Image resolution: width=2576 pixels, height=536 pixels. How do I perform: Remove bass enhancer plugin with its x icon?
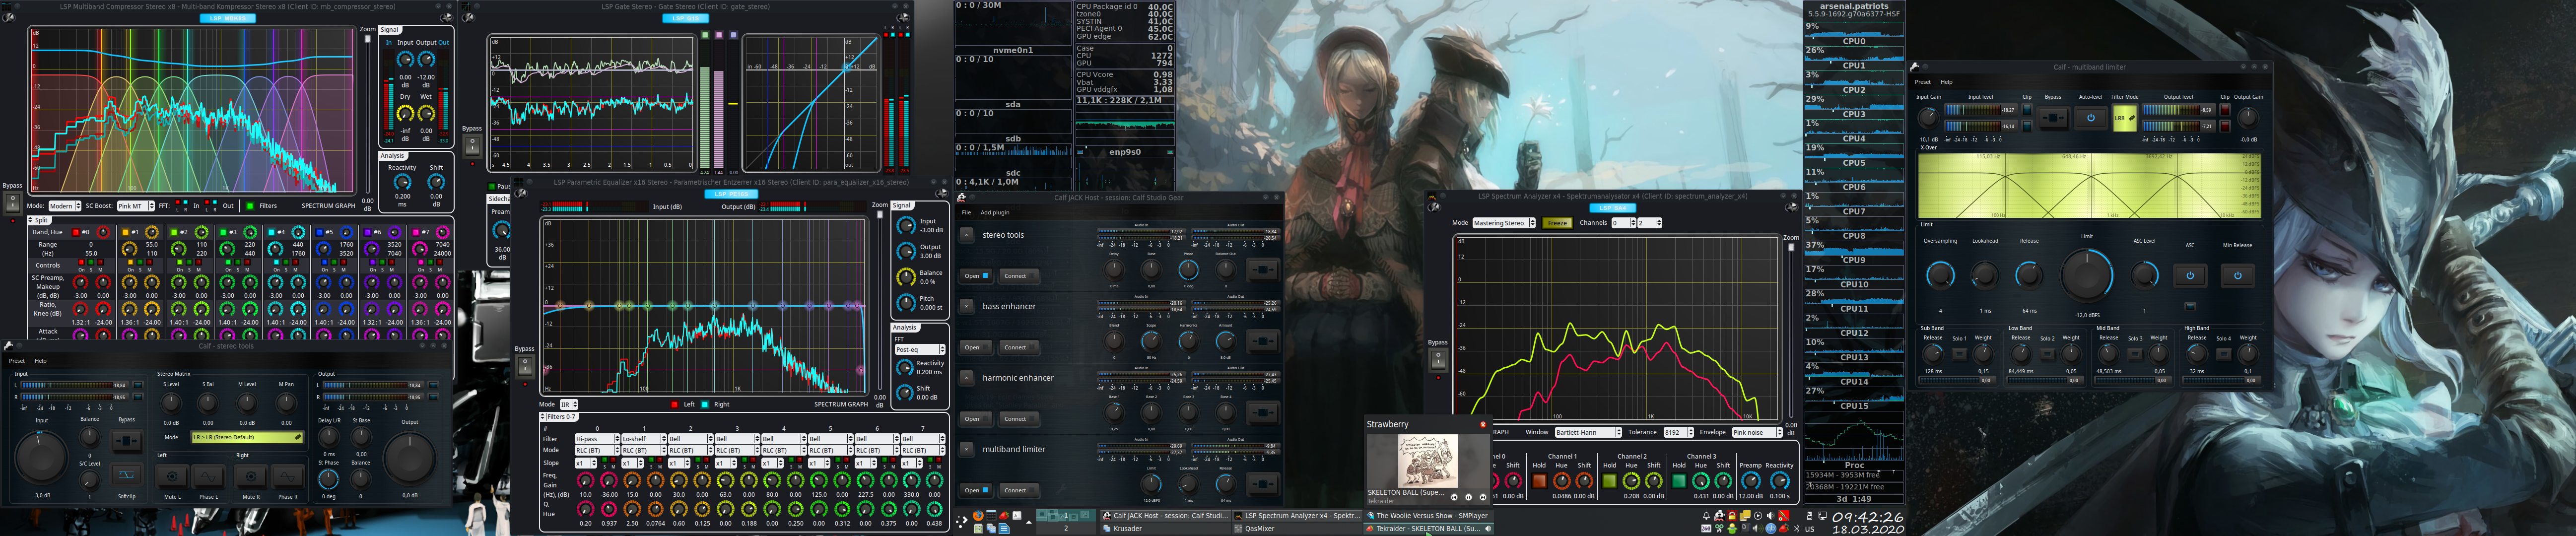coord(966,306)
